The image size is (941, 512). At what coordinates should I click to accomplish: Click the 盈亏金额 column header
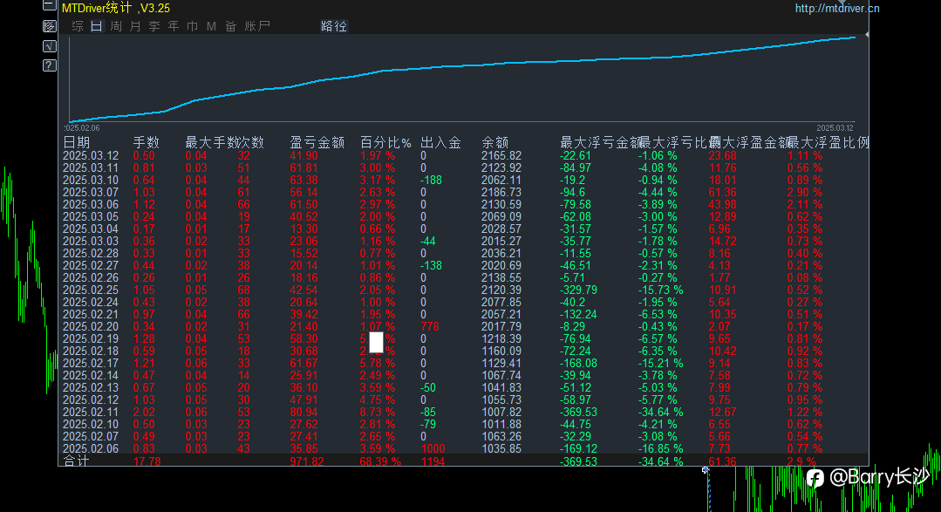coord(317,142)
